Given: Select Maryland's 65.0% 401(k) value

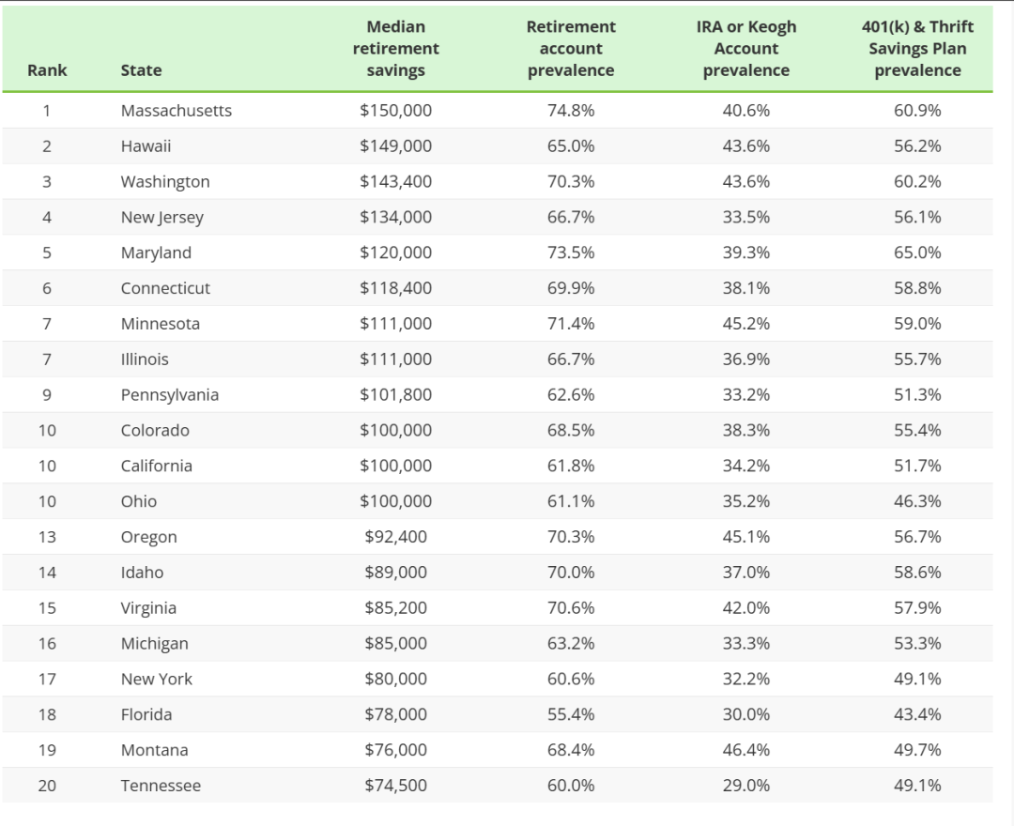Looking at the screenshot, I should click(917, 253).
